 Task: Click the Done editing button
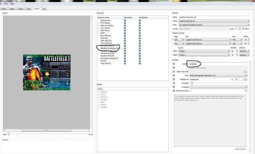coord(240,149)
